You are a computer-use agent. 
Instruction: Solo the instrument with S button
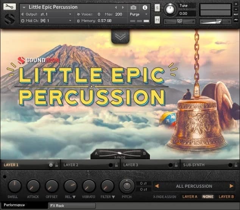coord(157,8)
